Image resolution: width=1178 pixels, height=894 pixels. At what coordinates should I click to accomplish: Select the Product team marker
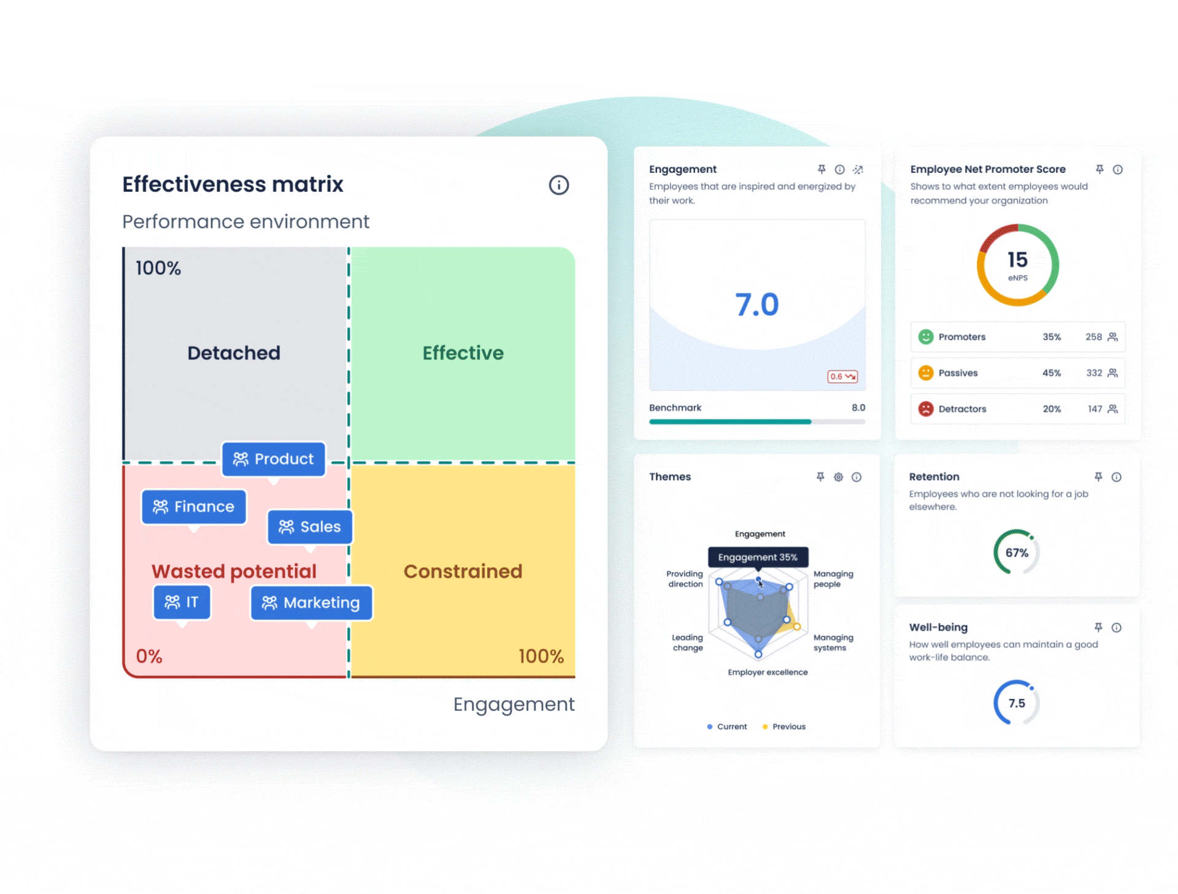[274, 459]
